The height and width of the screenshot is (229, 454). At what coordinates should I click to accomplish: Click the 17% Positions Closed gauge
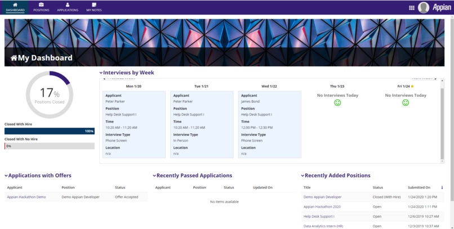click(x=50, y=95)
